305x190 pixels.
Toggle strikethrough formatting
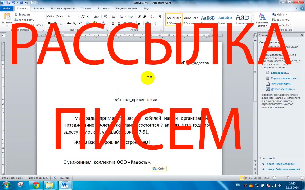tap(69, 23)
